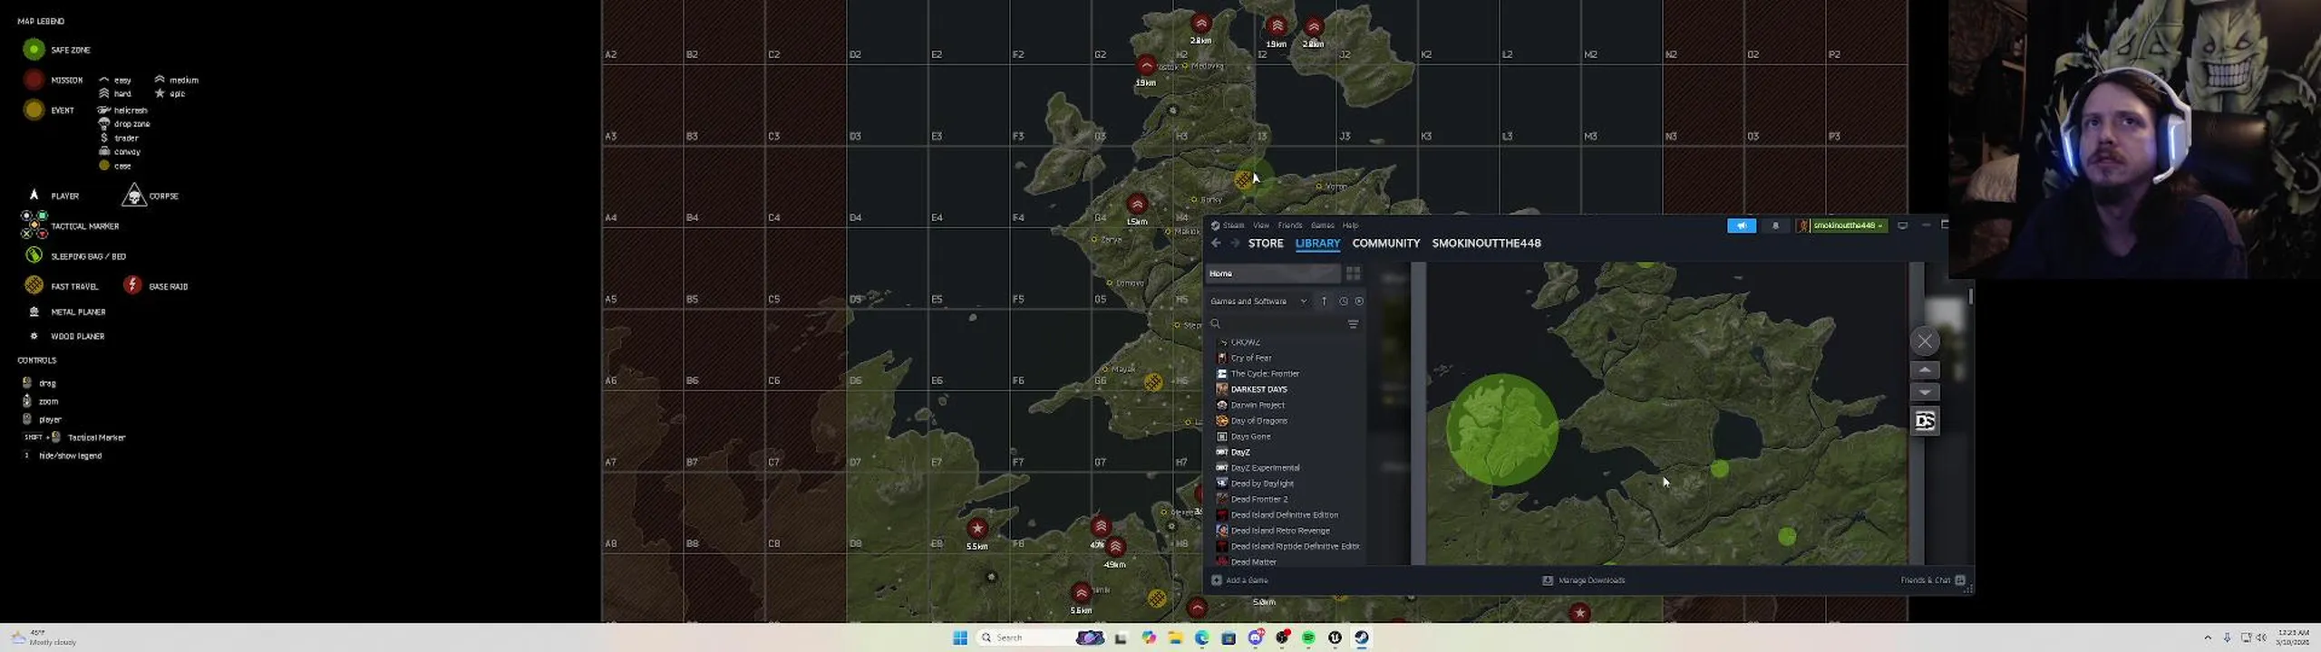This screenshot has width=2321, height=652.
Task: Expand the Games and Software dropdown
Action: (x=1258, y=302)
